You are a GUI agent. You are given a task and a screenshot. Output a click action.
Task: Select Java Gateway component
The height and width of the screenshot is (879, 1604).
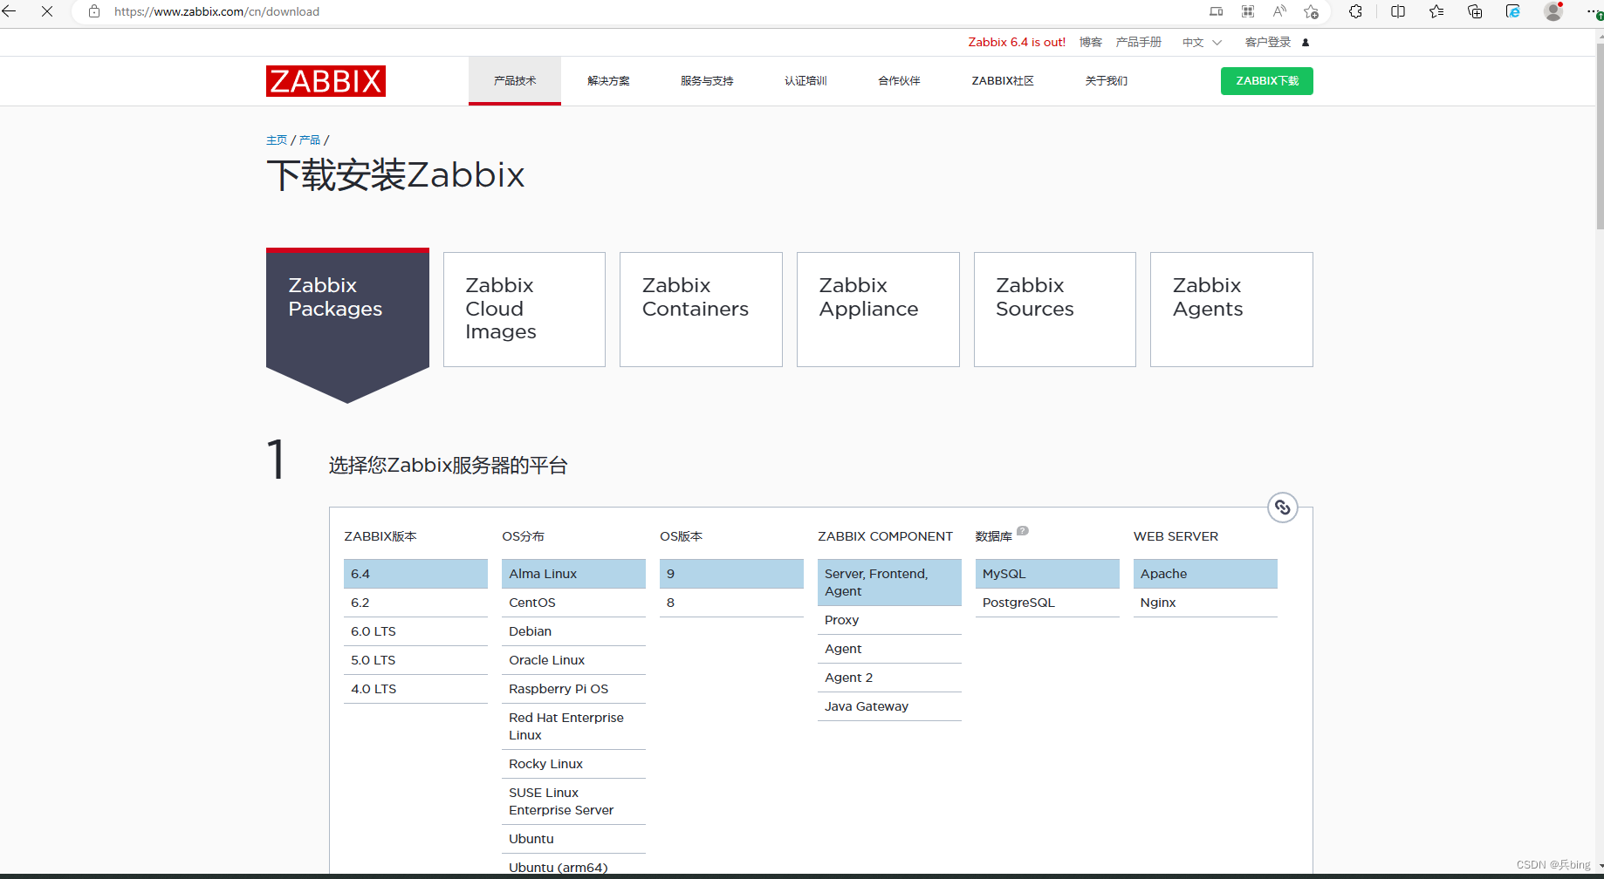click(x=889, y=706)
